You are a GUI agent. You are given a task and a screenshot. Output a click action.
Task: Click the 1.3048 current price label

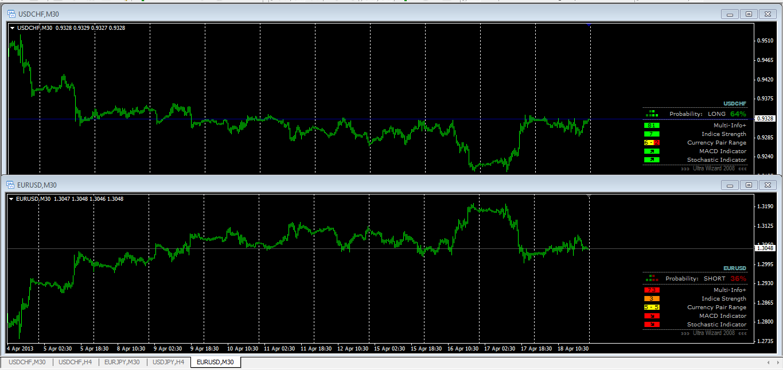[765, 248]
